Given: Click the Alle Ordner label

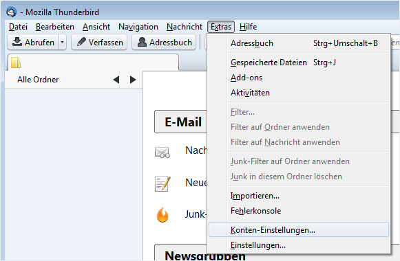Looking at the screenshot, I should pos(38,80).
